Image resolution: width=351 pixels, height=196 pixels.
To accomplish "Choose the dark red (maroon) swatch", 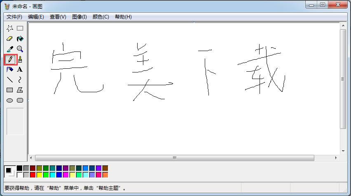I will (33, 168).
